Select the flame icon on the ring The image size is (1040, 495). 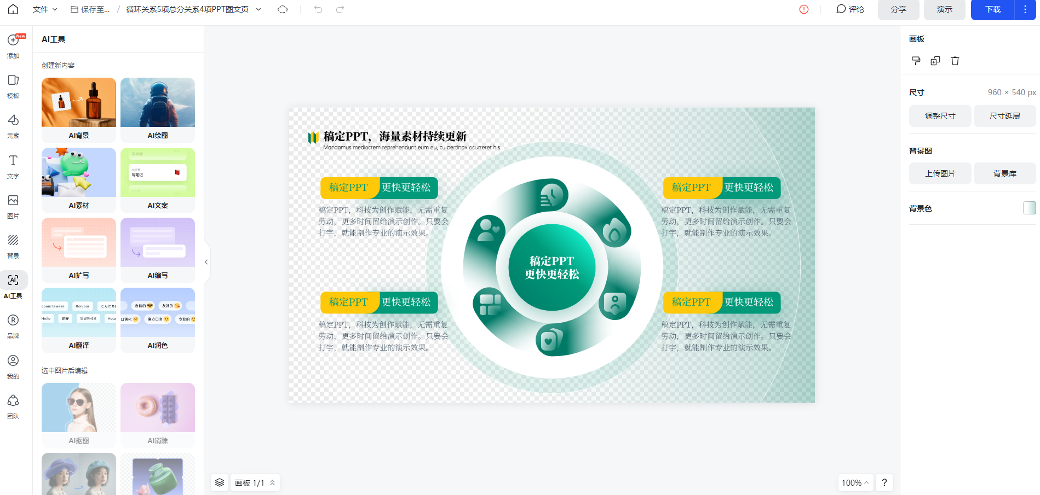[614, 232]
